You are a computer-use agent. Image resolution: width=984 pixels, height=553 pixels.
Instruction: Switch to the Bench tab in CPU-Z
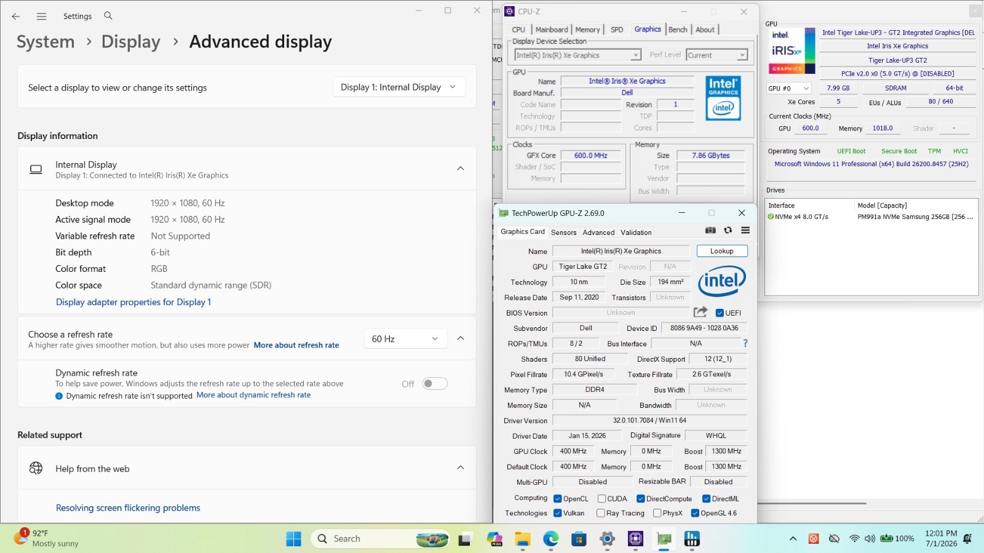click(x=678, y=30)
